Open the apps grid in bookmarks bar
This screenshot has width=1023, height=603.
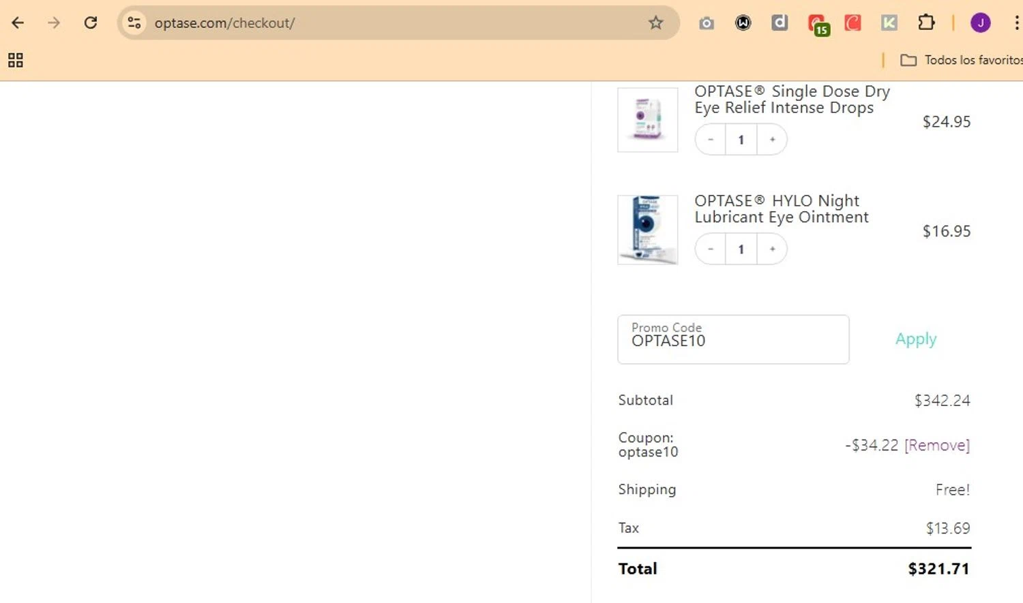click(16, 60)
